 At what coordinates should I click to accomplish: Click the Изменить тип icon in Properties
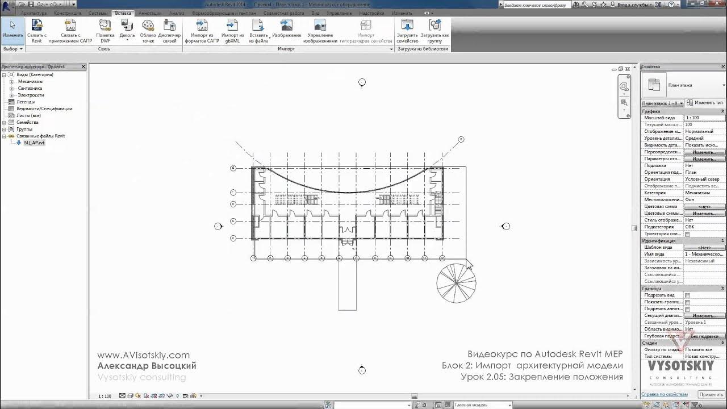pyautogui.click(x=690, y=103)
